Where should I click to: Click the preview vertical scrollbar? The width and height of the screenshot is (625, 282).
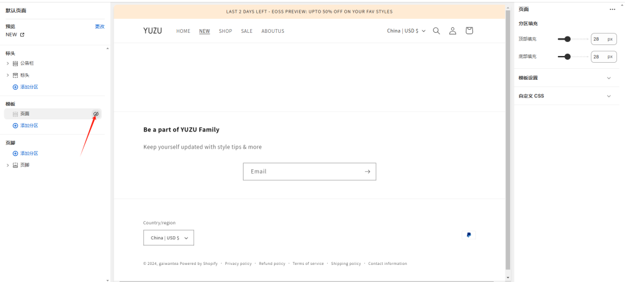click(508, 139)
